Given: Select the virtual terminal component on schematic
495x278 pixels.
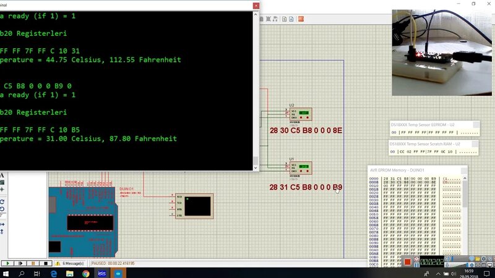Looking at the screenshot, I should tap(194, 206).
